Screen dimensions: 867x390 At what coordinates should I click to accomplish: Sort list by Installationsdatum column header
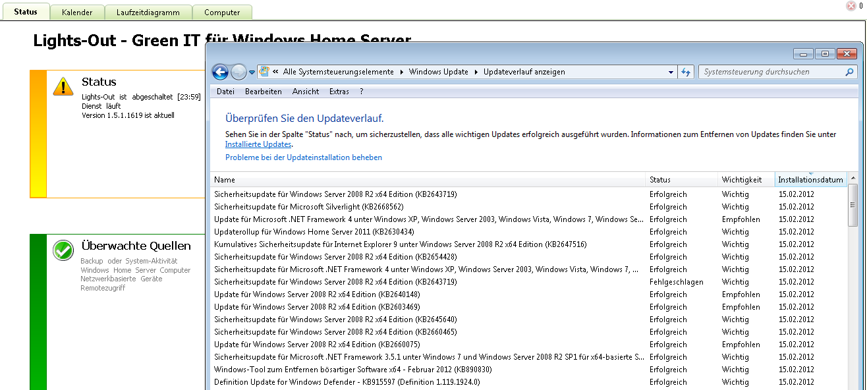pos(810,180)
